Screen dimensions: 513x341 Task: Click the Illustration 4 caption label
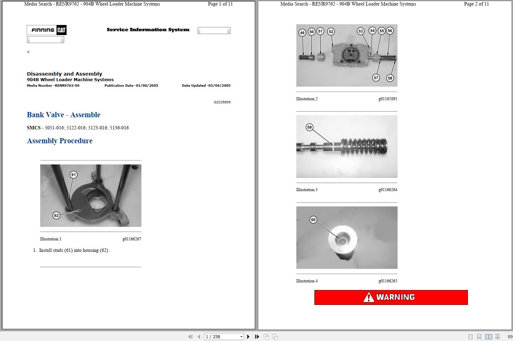point(307,281)
